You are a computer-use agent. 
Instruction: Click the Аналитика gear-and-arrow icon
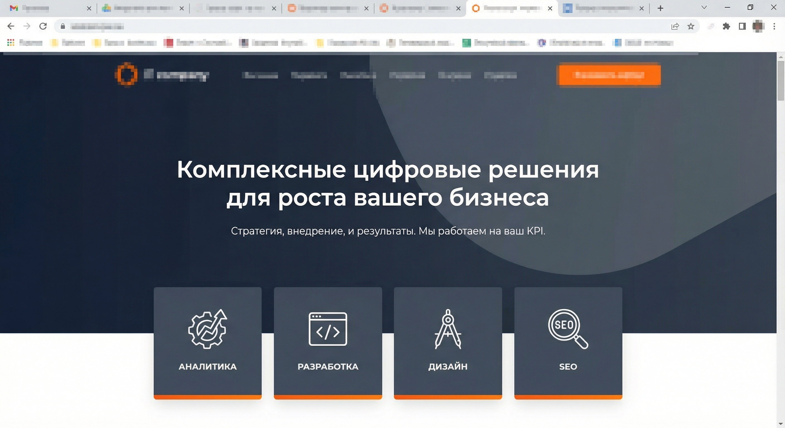pyautogui.click(x=207, y=329)
